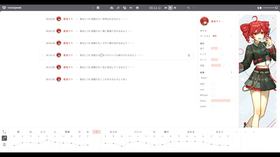This screenshot has height=157, width=280.
Task: Skip to next line button
Action: [175, 8]
